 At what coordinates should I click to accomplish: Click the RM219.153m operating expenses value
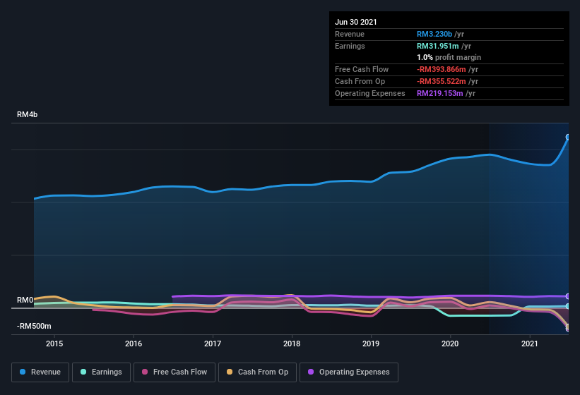click(440, 93)
